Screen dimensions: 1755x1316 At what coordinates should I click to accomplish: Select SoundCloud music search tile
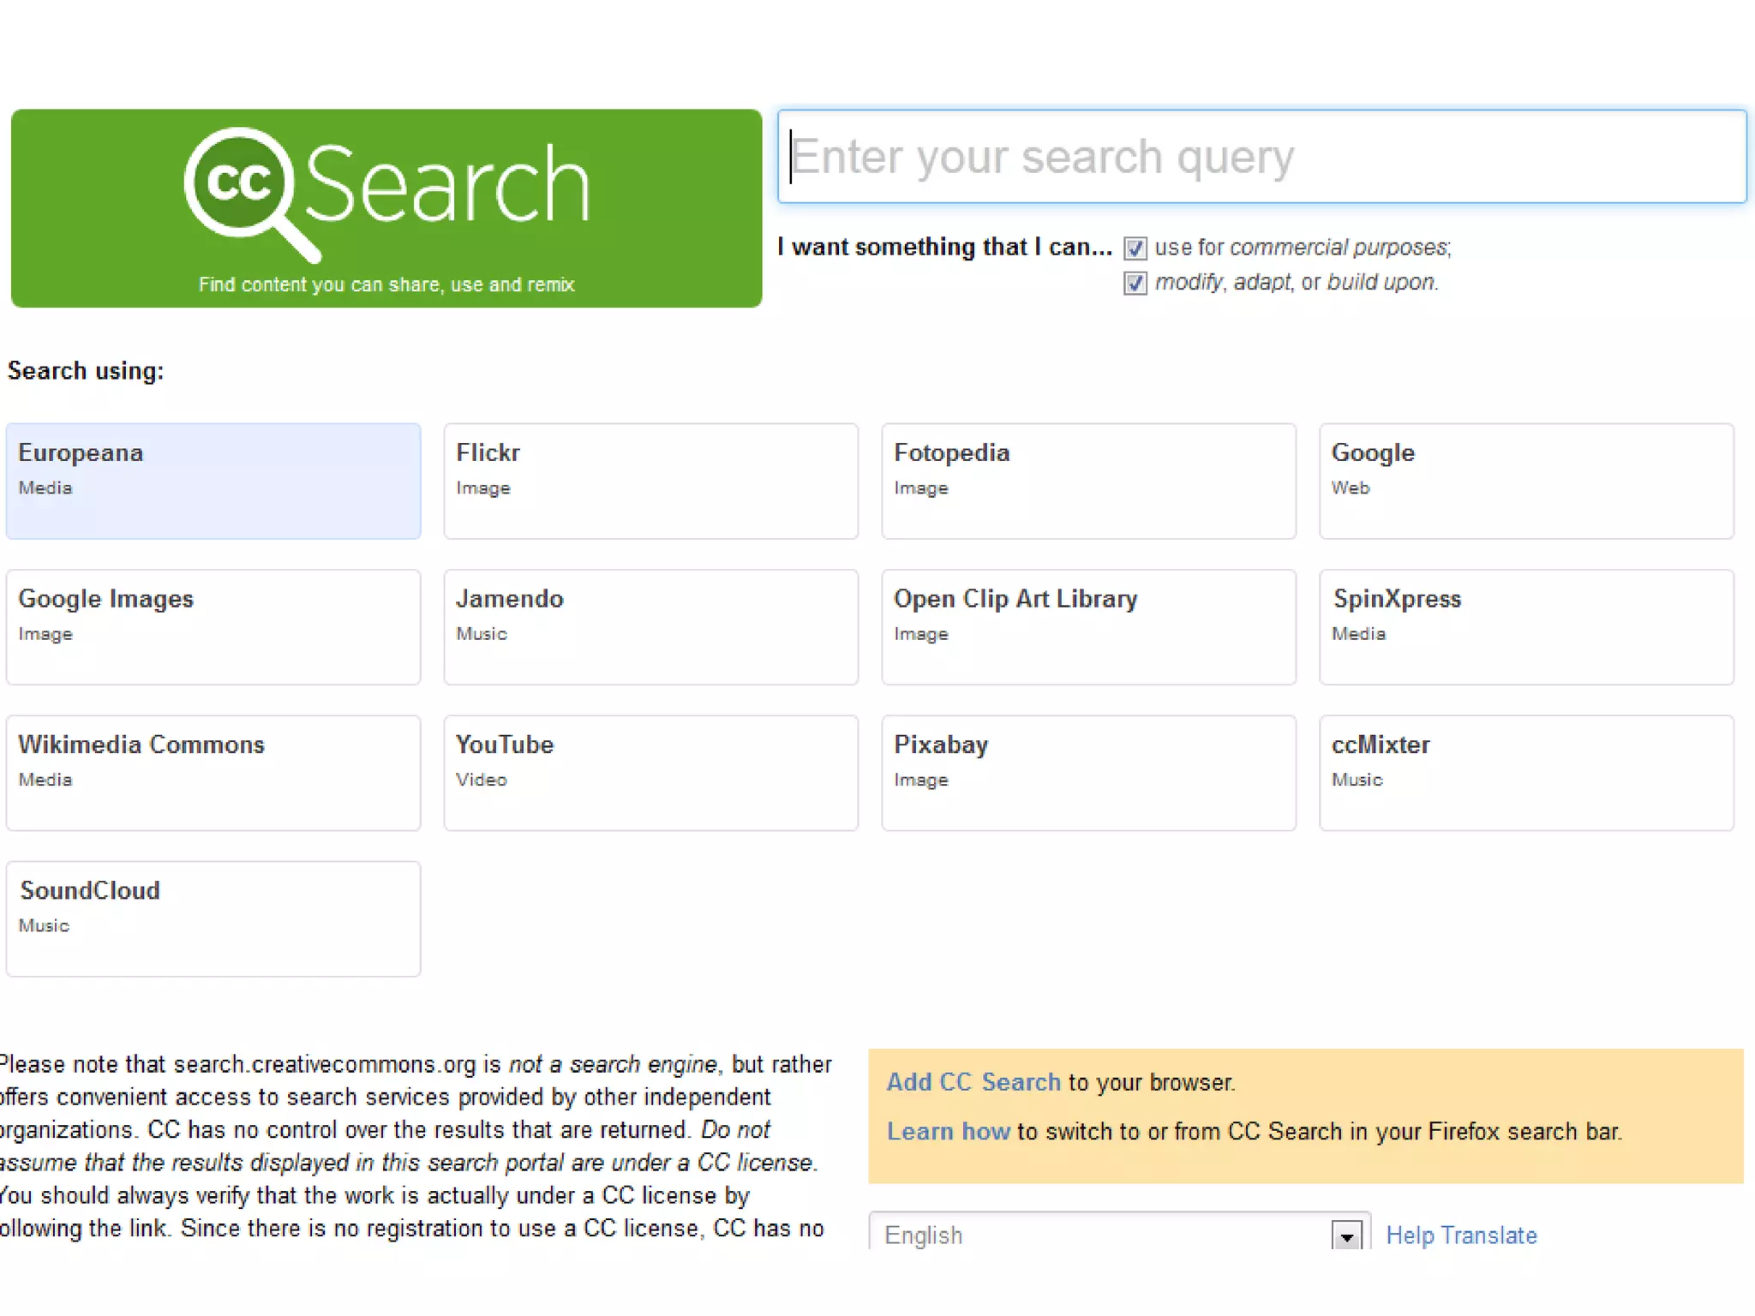tap(213, 918)
